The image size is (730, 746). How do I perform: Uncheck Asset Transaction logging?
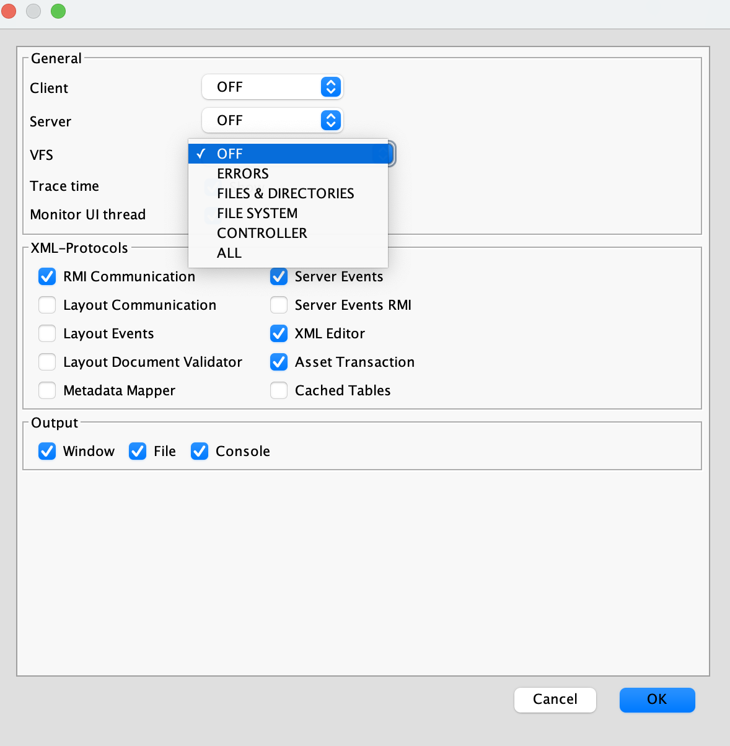point(279,362)
